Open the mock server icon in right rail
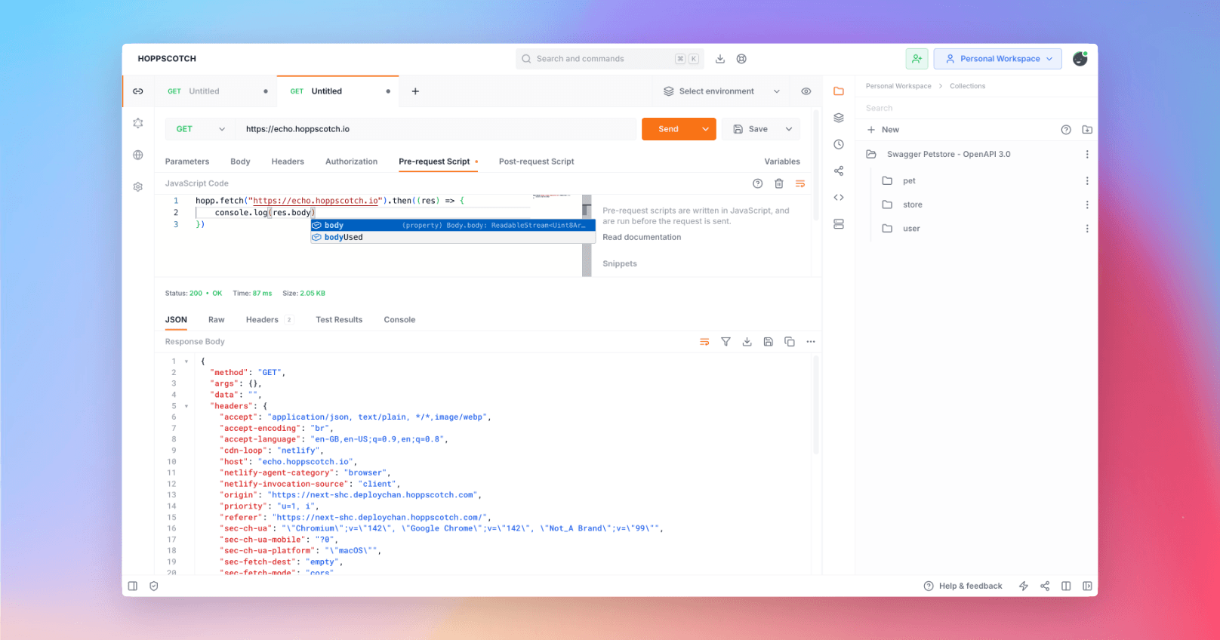Viewport: 1220px width, 640px height. tap(839, 224)
